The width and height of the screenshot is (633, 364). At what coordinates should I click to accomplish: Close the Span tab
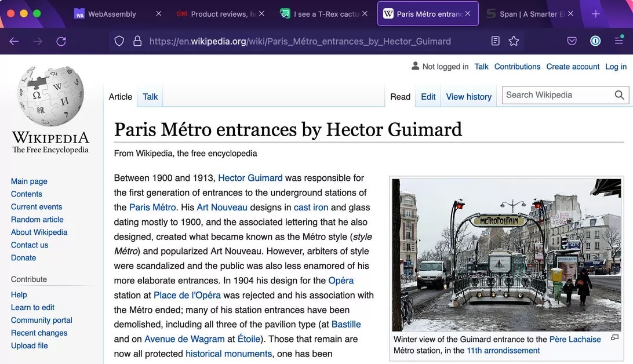click(570, 14)
